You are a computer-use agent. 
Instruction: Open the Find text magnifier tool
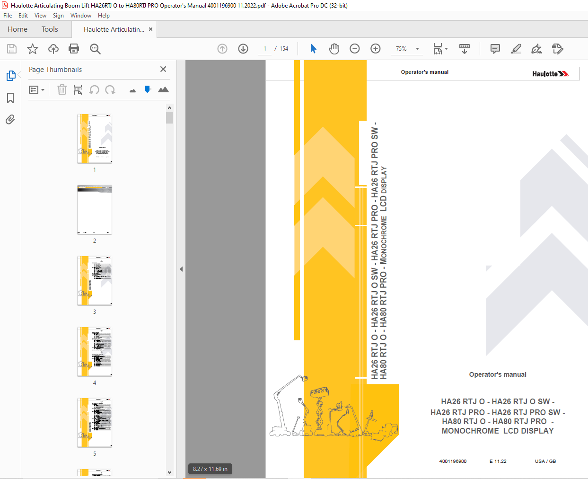[x=95, y=49]
